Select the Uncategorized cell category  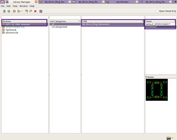[x=60, y=27]
